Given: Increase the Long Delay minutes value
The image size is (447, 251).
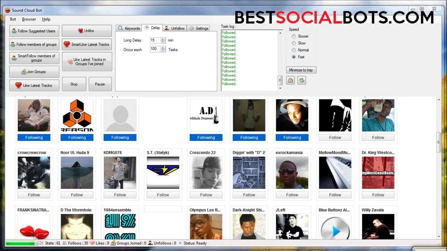Looking at the screenshot, I should [x=163, y=39].
